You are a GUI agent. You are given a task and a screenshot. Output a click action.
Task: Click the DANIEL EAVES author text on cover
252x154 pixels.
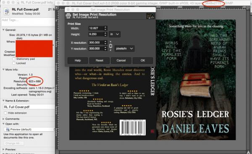pyautogui.click(x=195, y=129)
